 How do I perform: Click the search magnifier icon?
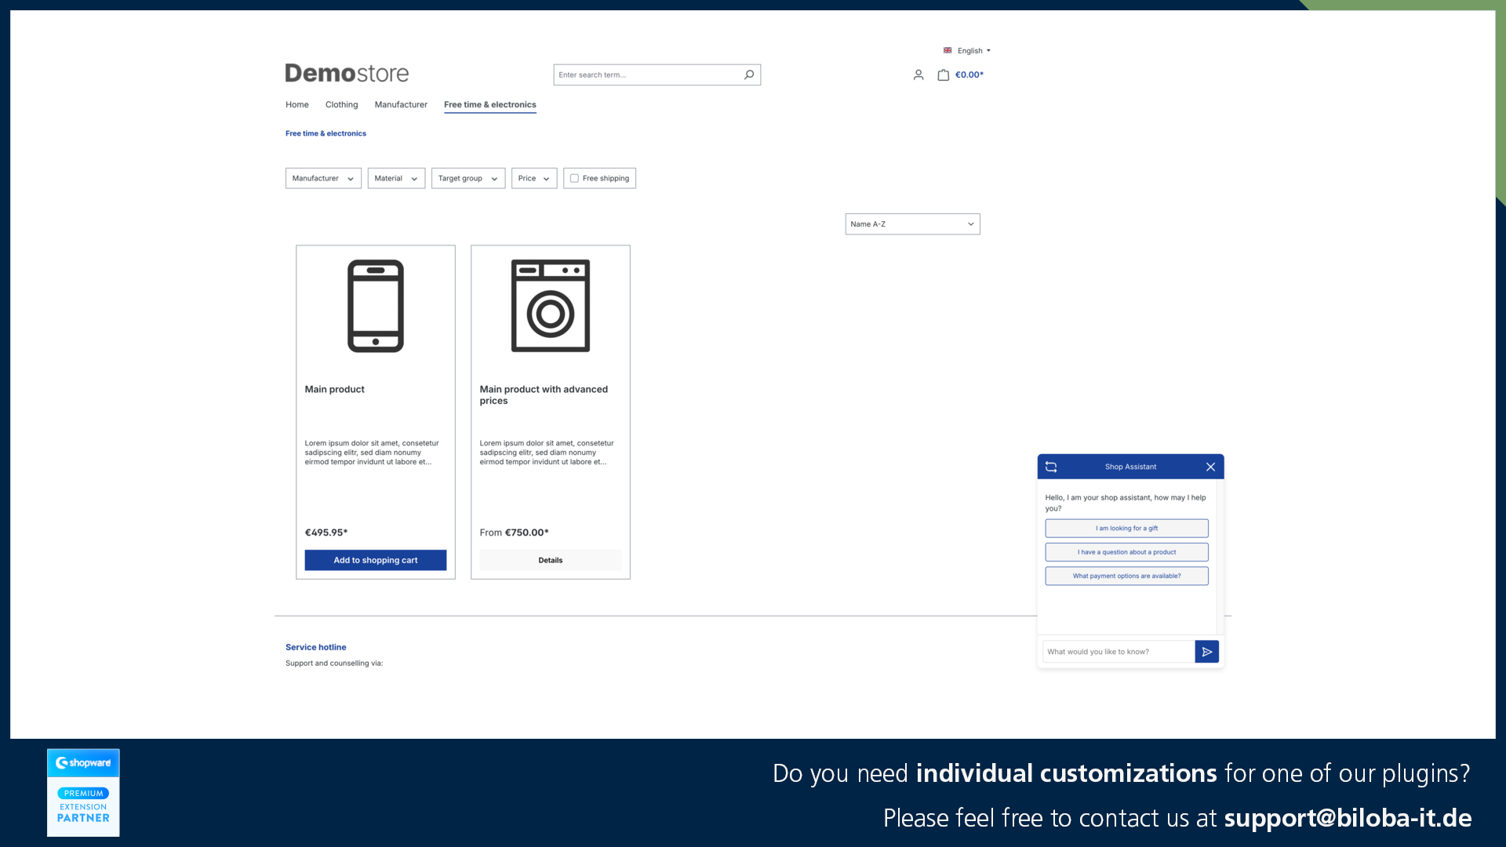pos(749,75)
